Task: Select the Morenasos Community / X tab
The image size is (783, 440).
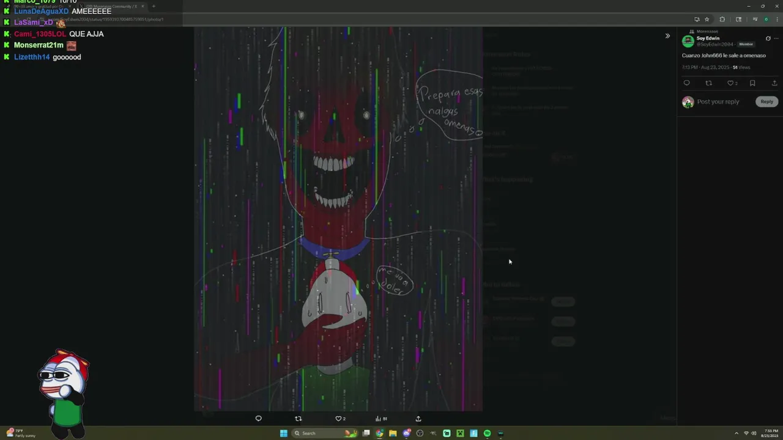Action: click(112, 6)
